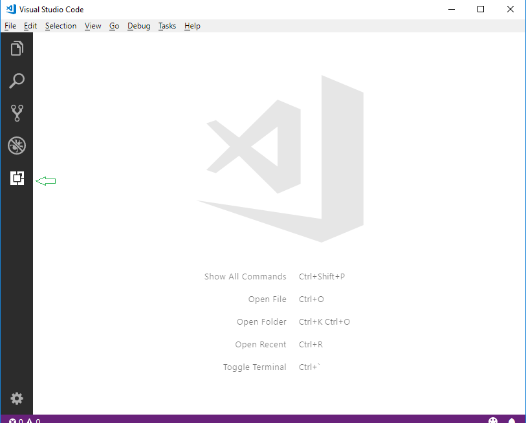Open the Manage gear icon
This screenshot has height=423, width=526.
click(x=17, y=398)
